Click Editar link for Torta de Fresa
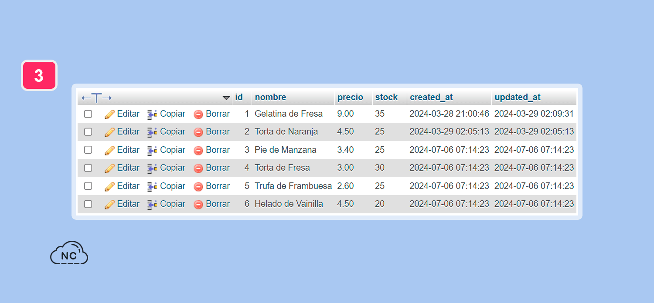The image size is (654, 303). pos(128,168)
